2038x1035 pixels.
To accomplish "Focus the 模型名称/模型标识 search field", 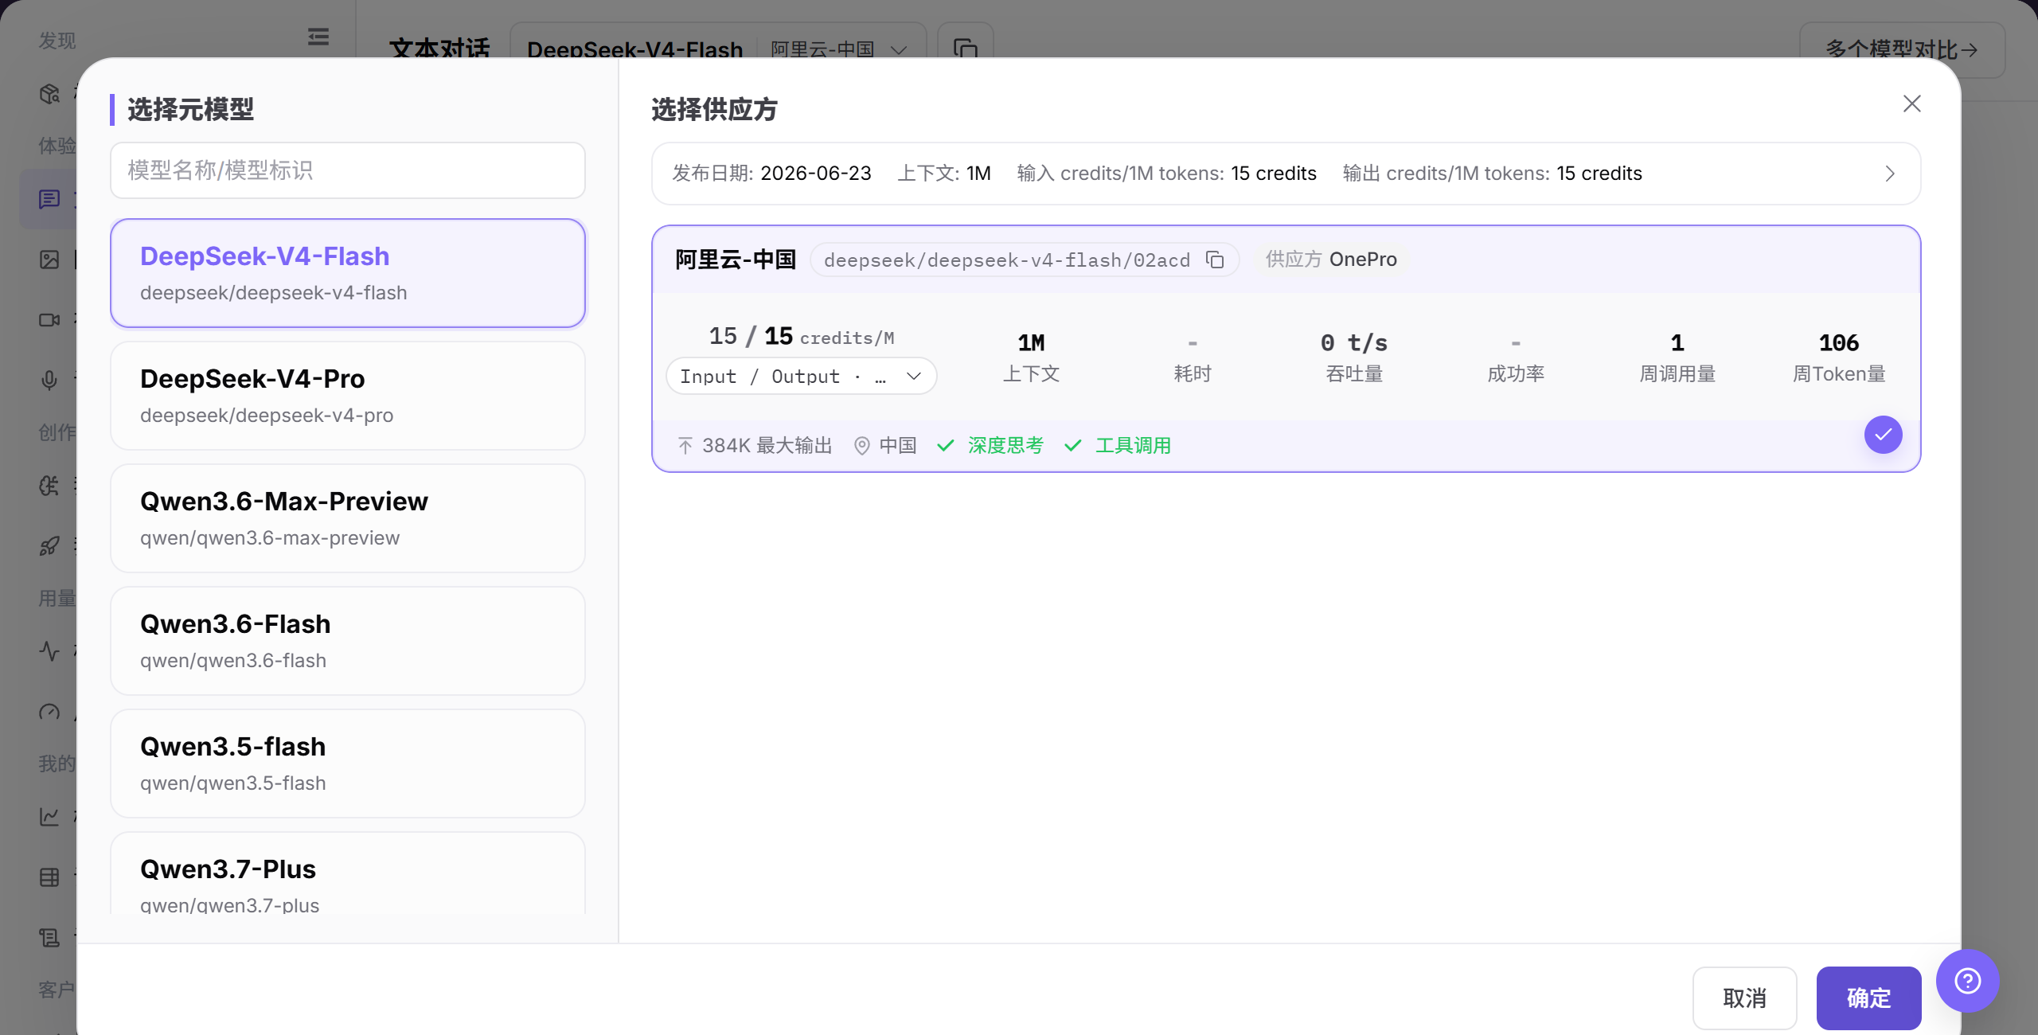I will pos(348,170).
